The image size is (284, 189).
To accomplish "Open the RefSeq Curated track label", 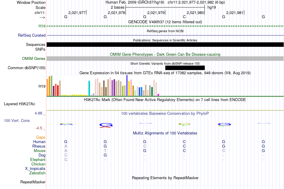I will (x=31, y=35).
